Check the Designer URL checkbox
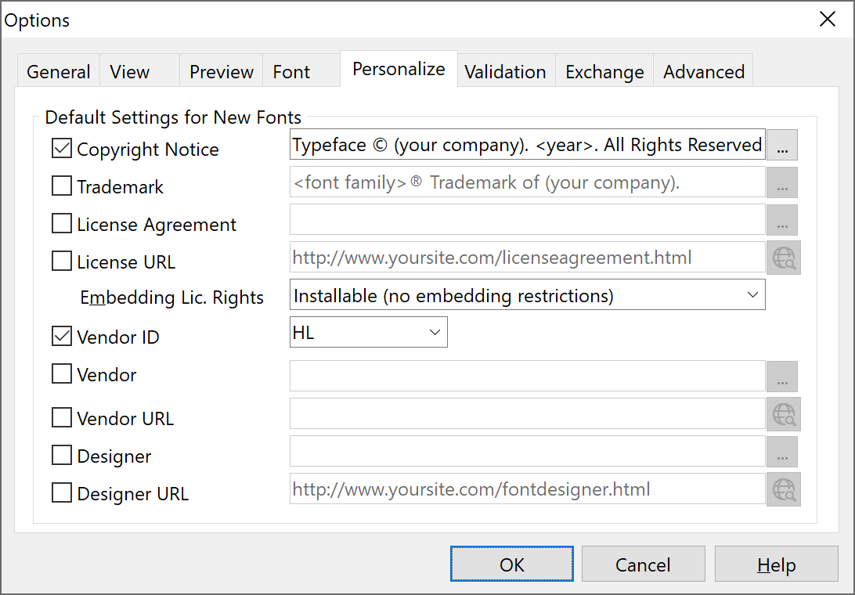The height and width of the screenshot is (595, 855). (x=62, y=493)
